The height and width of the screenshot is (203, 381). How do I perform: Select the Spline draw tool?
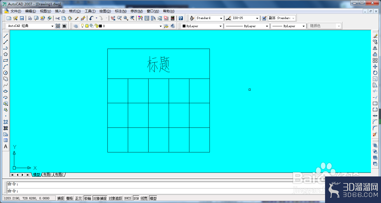(6, 85)
